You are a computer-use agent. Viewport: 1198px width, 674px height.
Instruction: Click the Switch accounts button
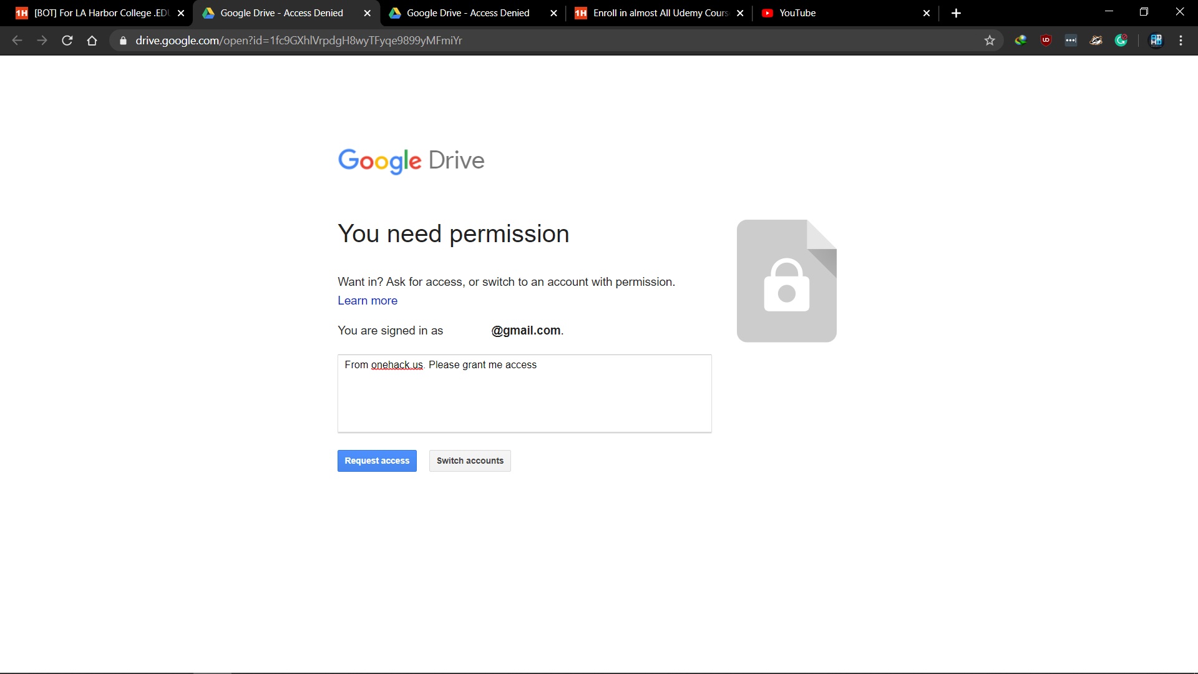[x=470, y=461]
